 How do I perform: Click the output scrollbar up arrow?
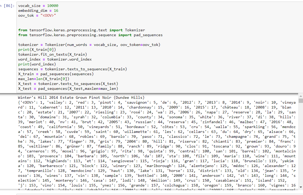301,96
